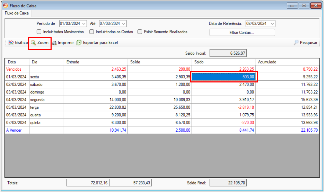This screenshot has height=192, width=324.
Task: Click the 6.570,00 Saída cell
Action: (x=160, y=123)
